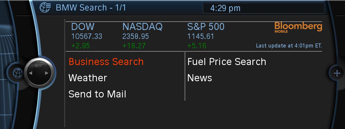Click the DOW change value +2.95
This screenshot has height=129, width=345.
[80, 46]
